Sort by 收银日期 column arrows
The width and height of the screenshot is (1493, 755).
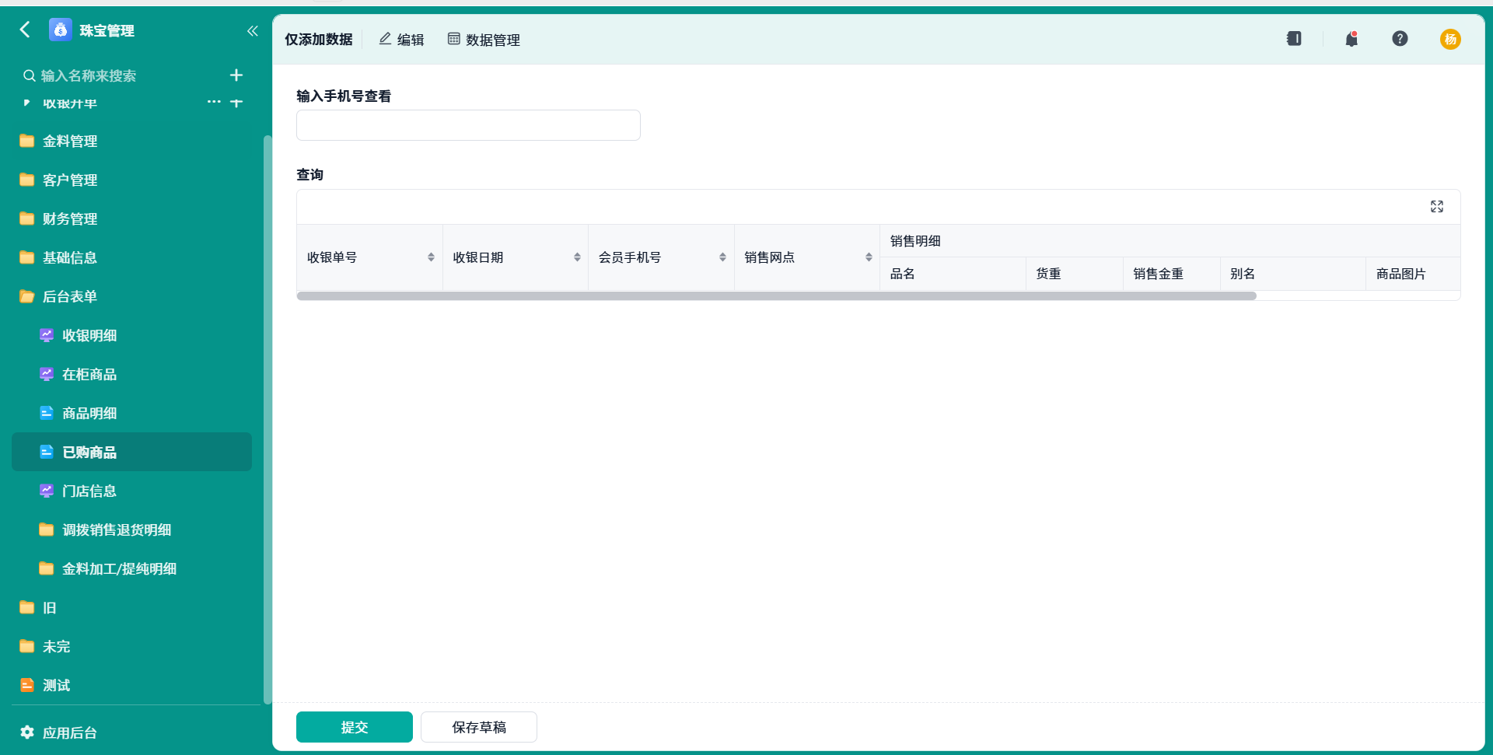577,257
